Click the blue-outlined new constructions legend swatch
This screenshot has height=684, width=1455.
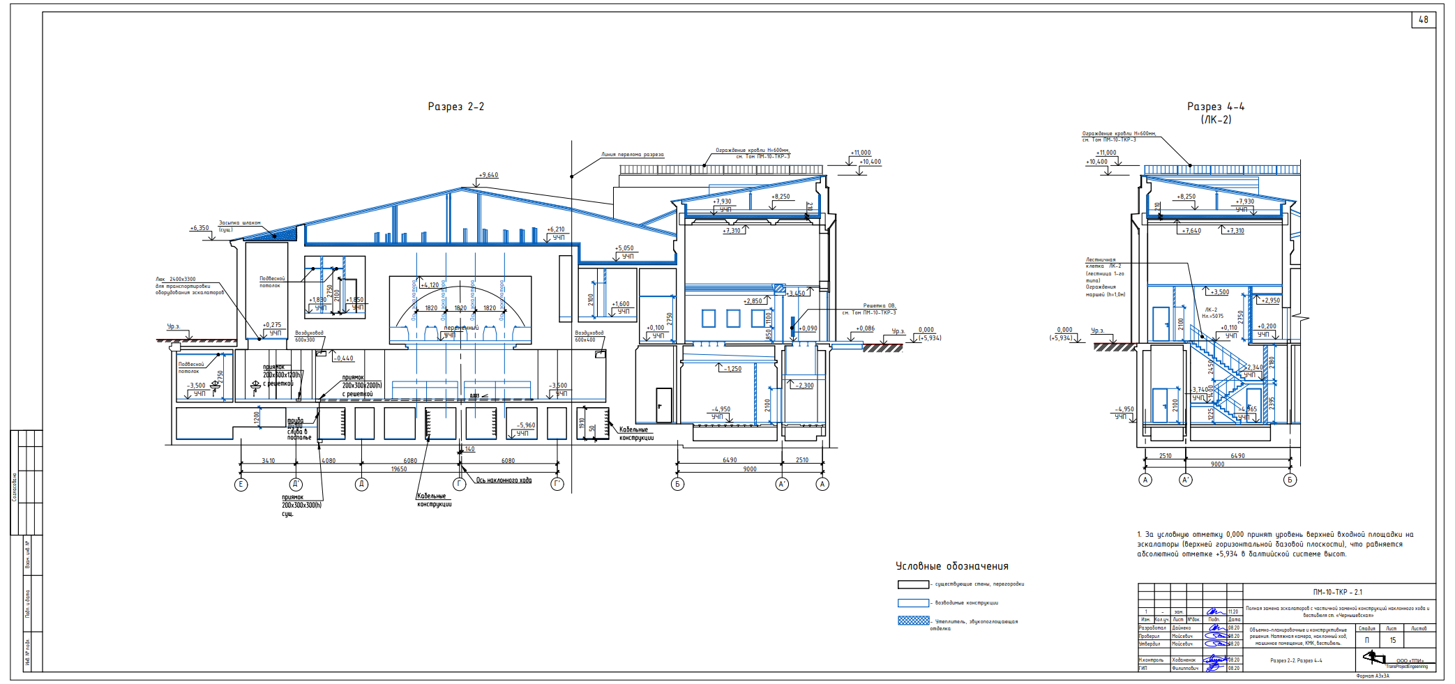point(913,602)
